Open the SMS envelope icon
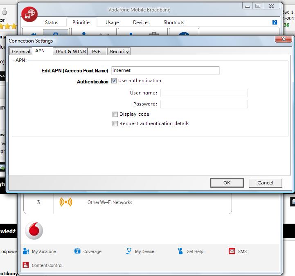Image resolution: width=295 pixels, height=276 pixels. point(232,251)
